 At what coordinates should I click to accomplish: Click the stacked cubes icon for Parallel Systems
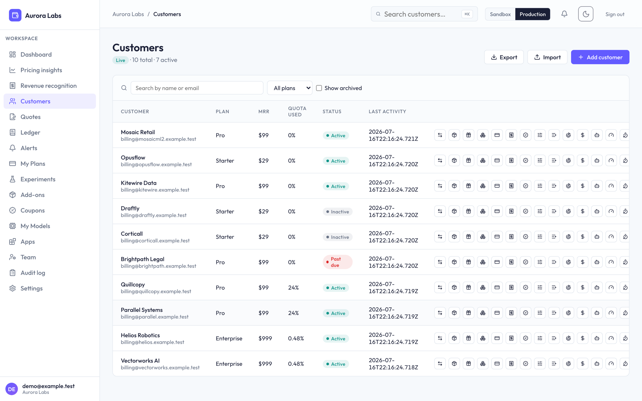tap(483, 313)
